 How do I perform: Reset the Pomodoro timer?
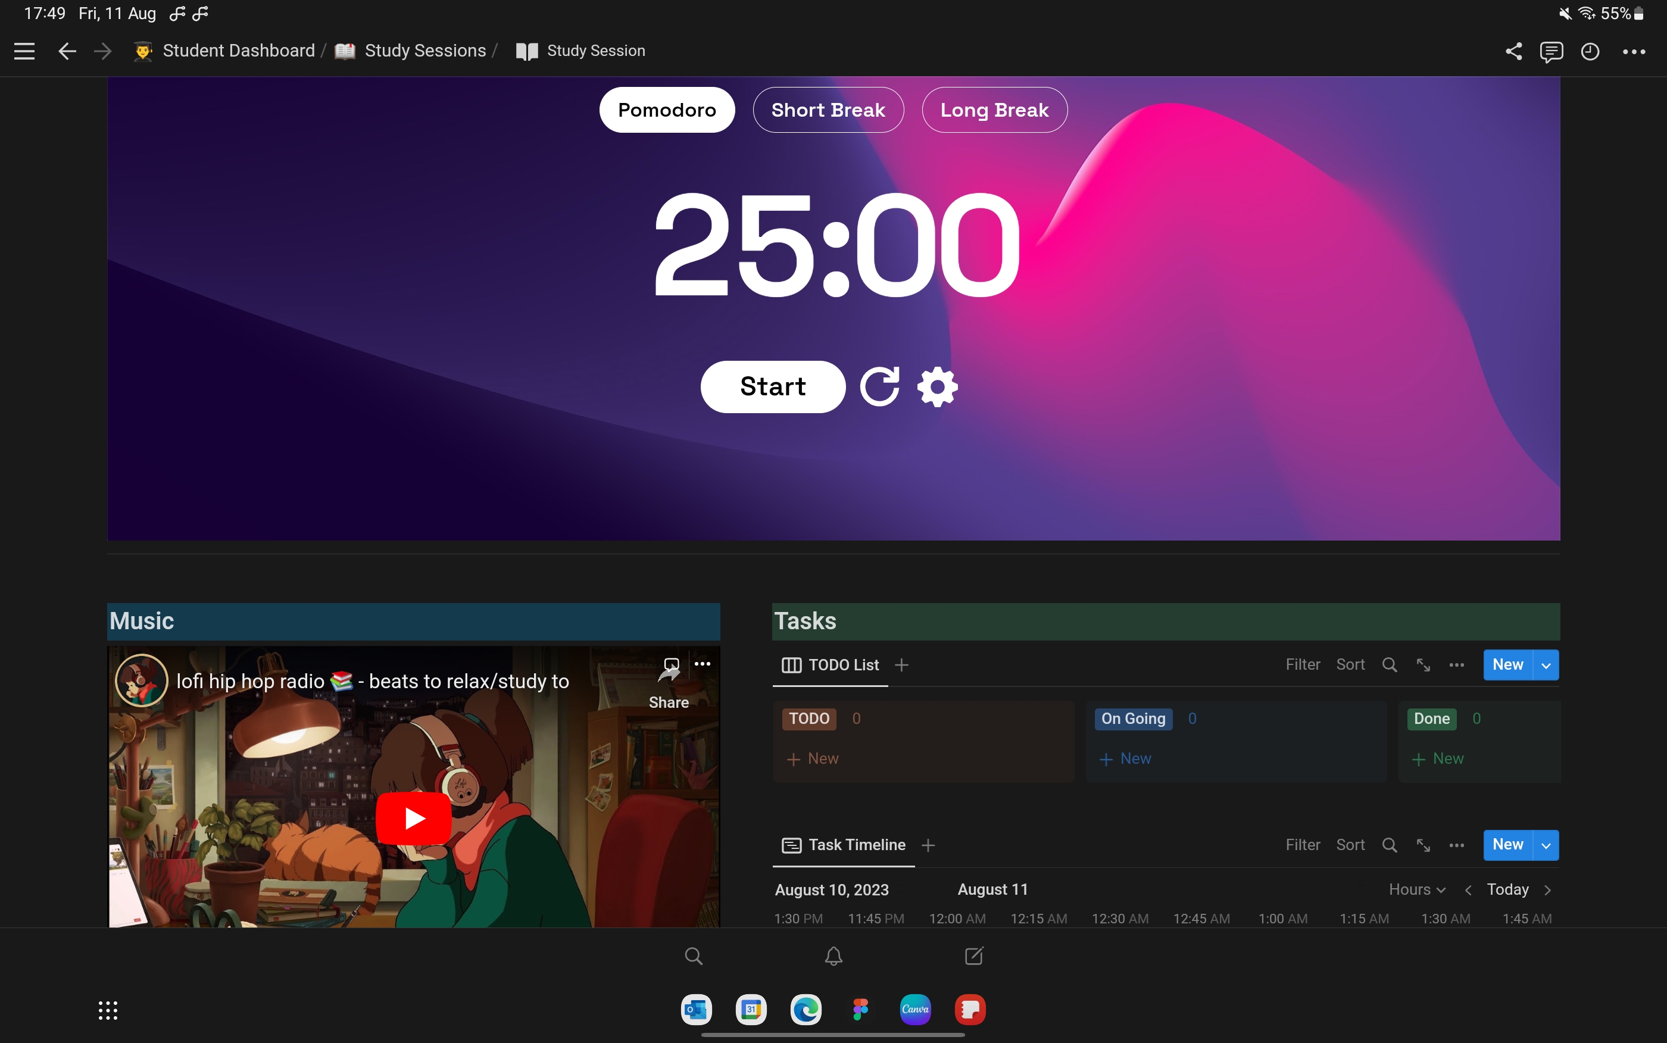click(x=879, y=387)
